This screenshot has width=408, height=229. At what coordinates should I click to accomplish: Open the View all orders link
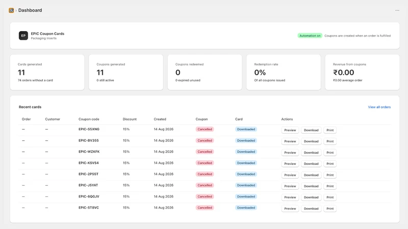(x=379, y=107)
